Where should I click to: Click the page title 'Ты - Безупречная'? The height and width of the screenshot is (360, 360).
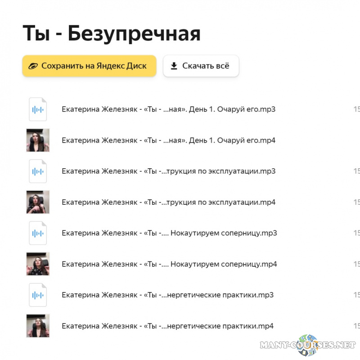(112, 33)
